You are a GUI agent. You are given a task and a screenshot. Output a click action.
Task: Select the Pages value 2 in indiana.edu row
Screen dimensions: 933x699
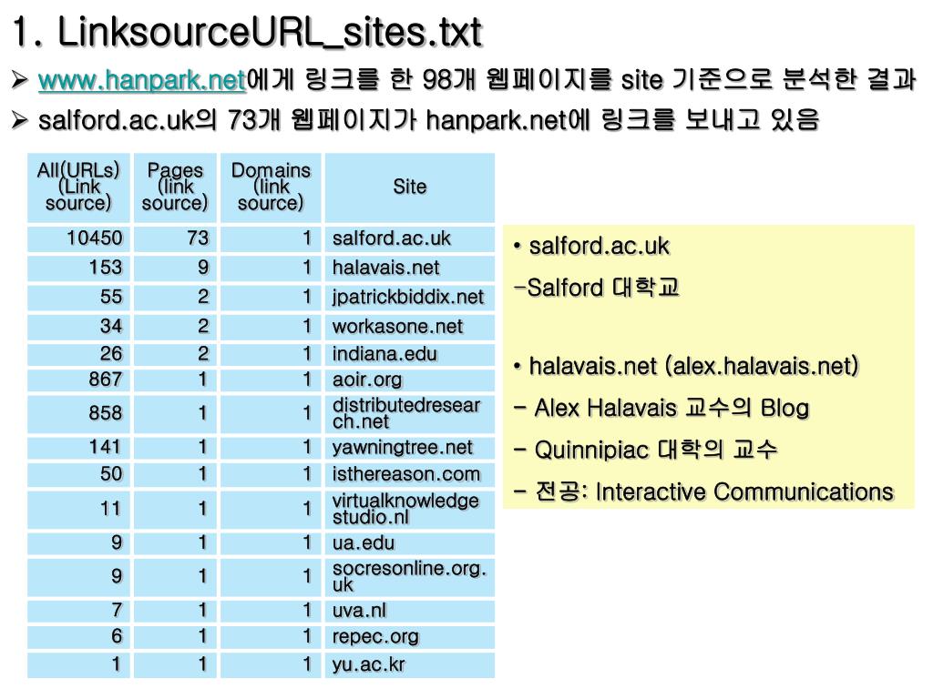203,354
